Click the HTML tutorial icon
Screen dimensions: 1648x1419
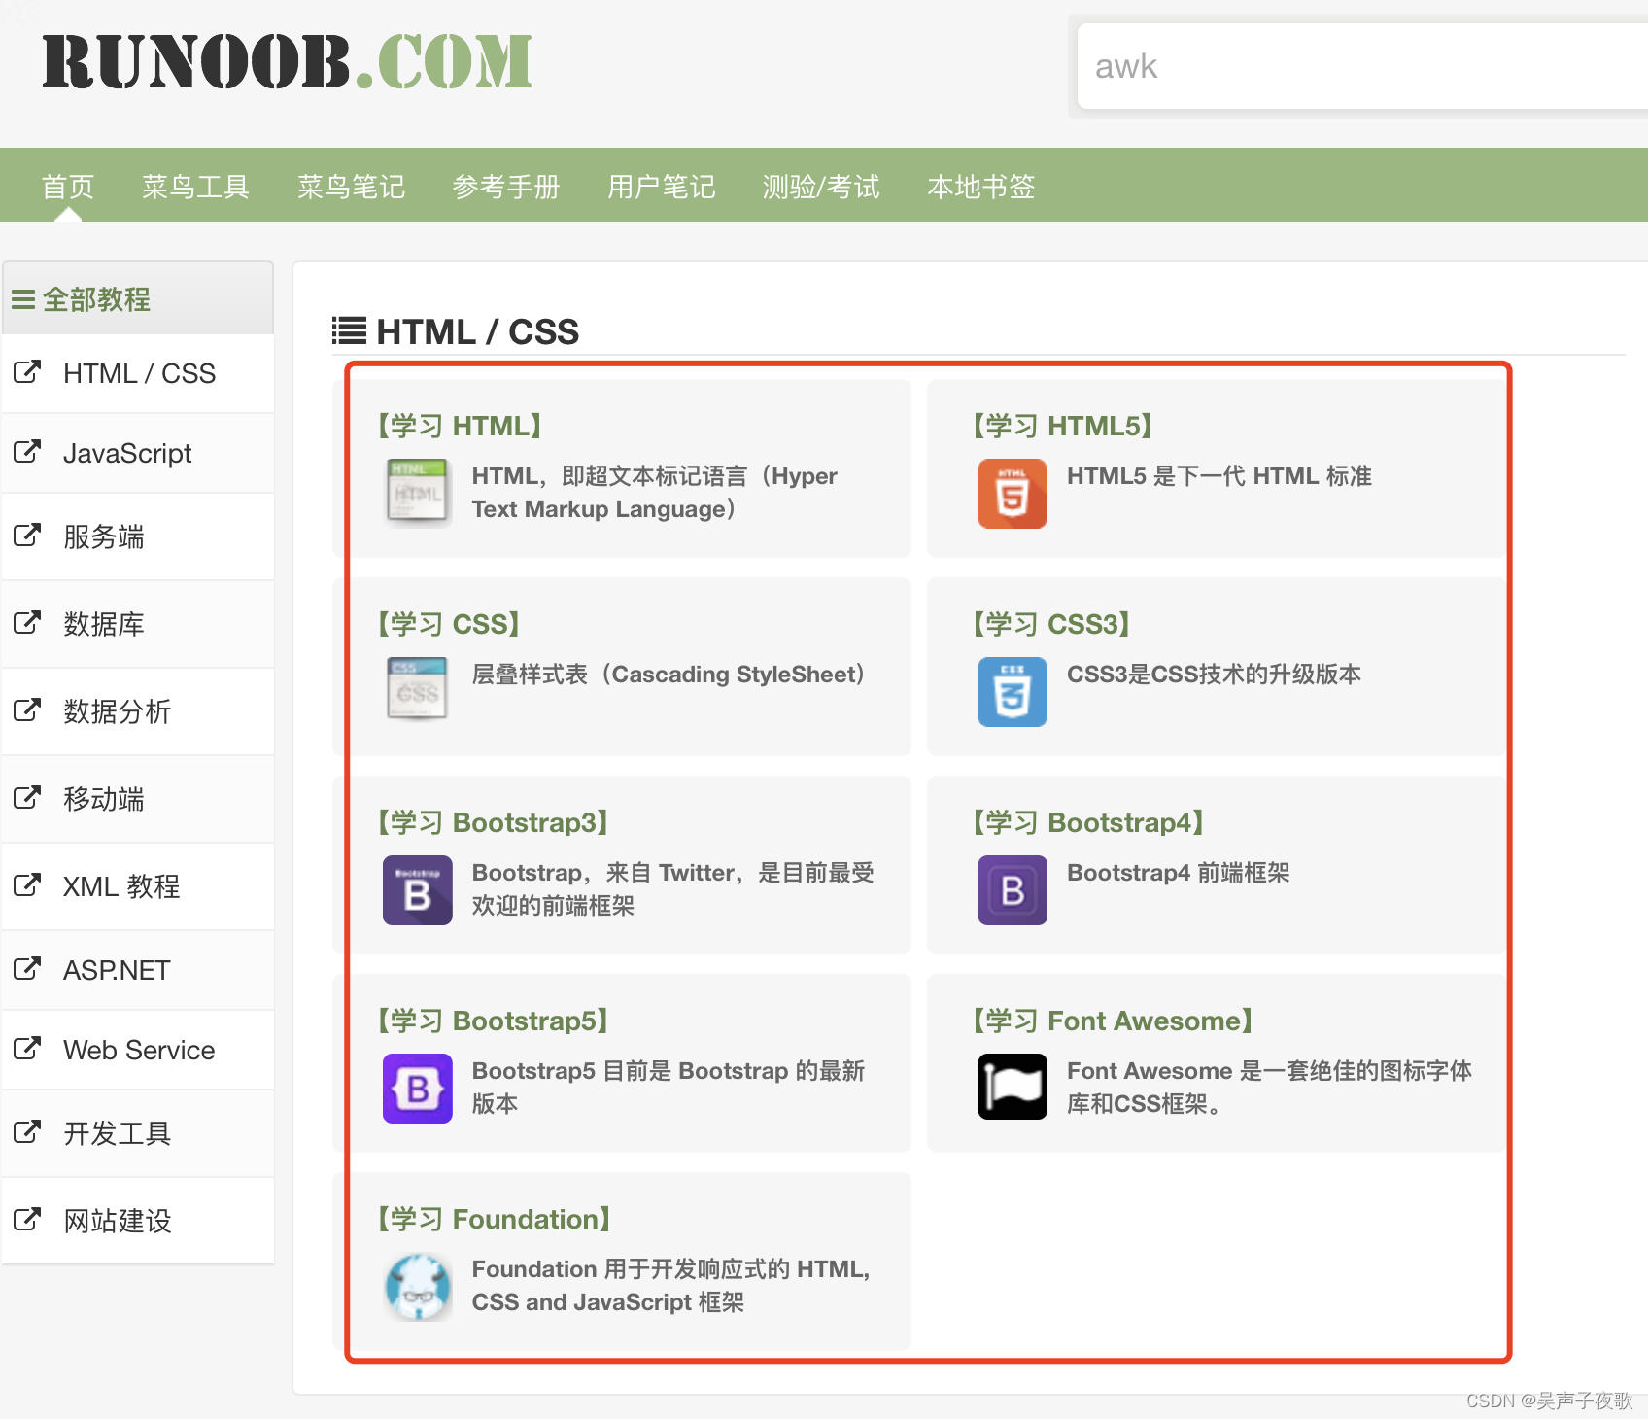[x=417, y=493]
